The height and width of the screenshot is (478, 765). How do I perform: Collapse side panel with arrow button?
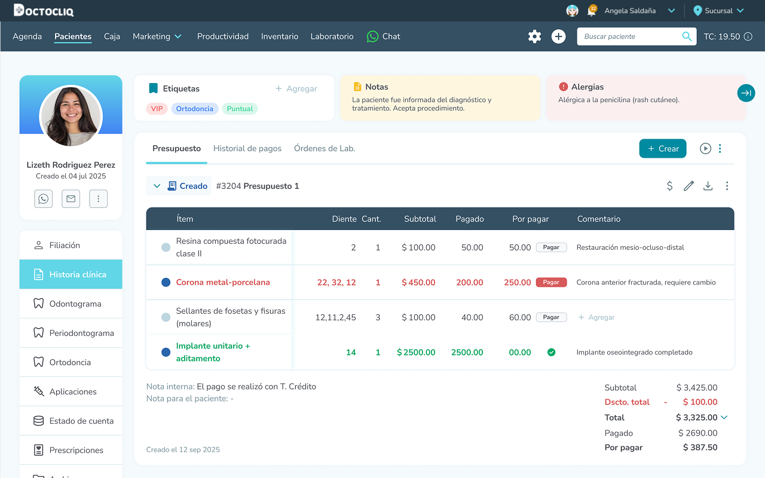746,93
